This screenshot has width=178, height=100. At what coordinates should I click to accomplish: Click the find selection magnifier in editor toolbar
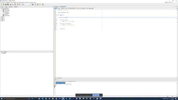tap(69, 8)
